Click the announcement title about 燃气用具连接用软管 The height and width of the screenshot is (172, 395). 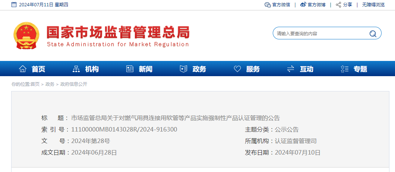[x=176, y=118]
